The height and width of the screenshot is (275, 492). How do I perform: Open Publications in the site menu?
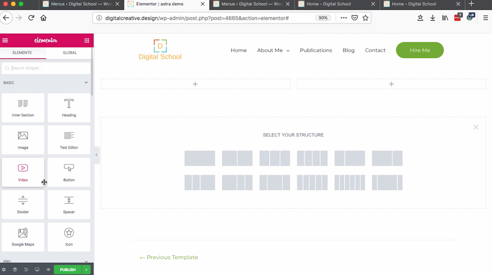tap(316, 50)
